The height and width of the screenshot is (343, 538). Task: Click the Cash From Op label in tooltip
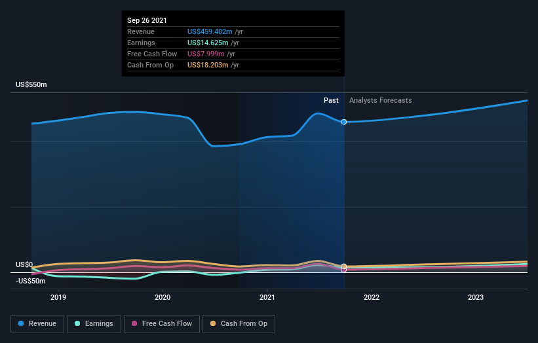(150, 65)
